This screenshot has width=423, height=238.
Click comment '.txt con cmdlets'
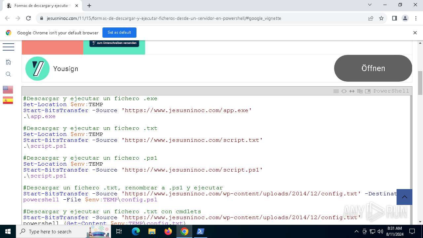click(112, 212)
